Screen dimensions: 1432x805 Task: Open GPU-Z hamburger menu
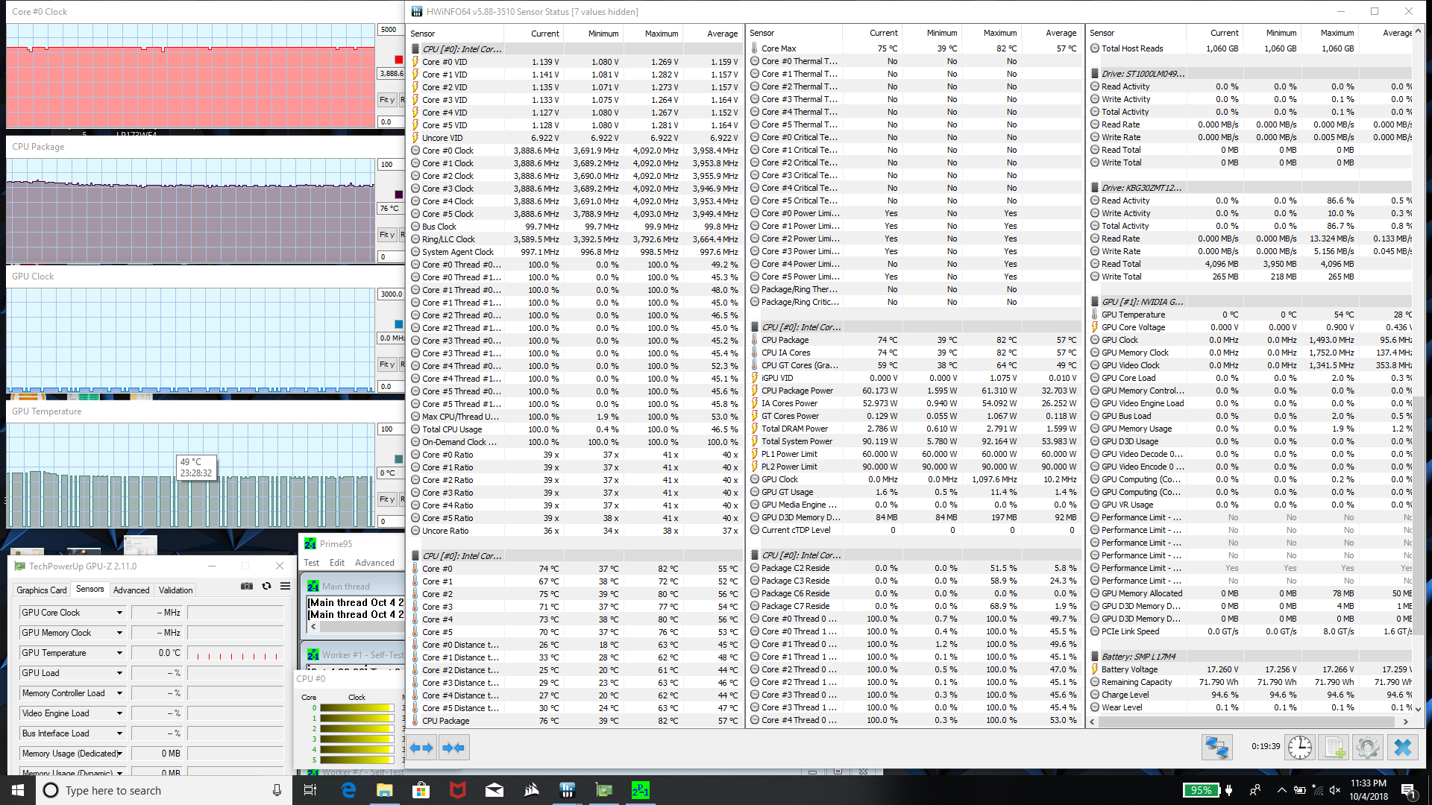click(x=285, y=587)
